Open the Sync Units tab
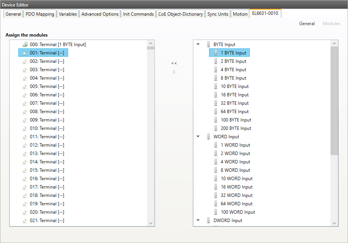The width and height of the screenshot is (348, 243). pyautogui.click(x=218, y=14)
